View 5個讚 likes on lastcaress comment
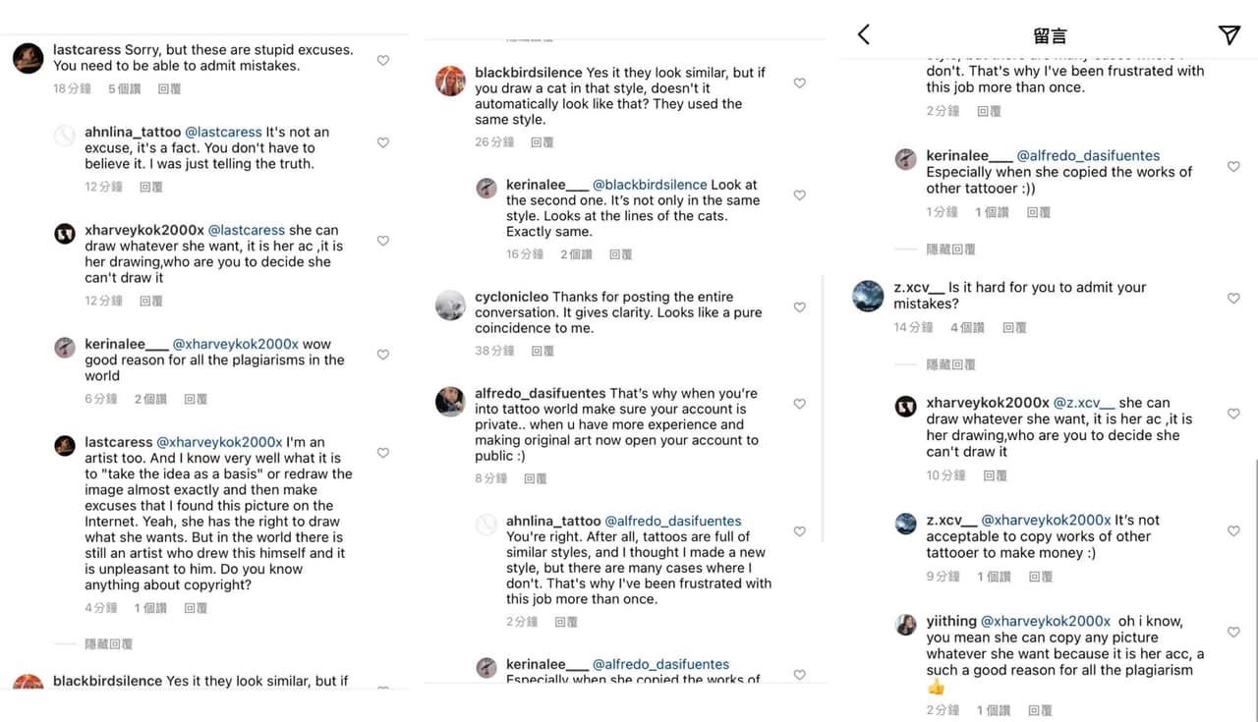The width and height of the screenshot is (1258, 722). pyautogui.click(x=125, y=88)
